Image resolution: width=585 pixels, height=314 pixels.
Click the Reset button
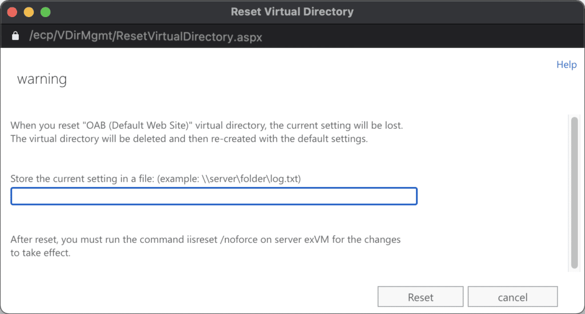coord(420,297)
